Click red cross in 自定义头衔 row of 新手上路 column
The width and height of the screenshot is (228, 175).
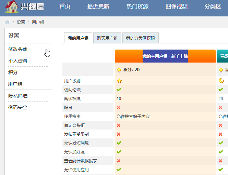(119, 125)
